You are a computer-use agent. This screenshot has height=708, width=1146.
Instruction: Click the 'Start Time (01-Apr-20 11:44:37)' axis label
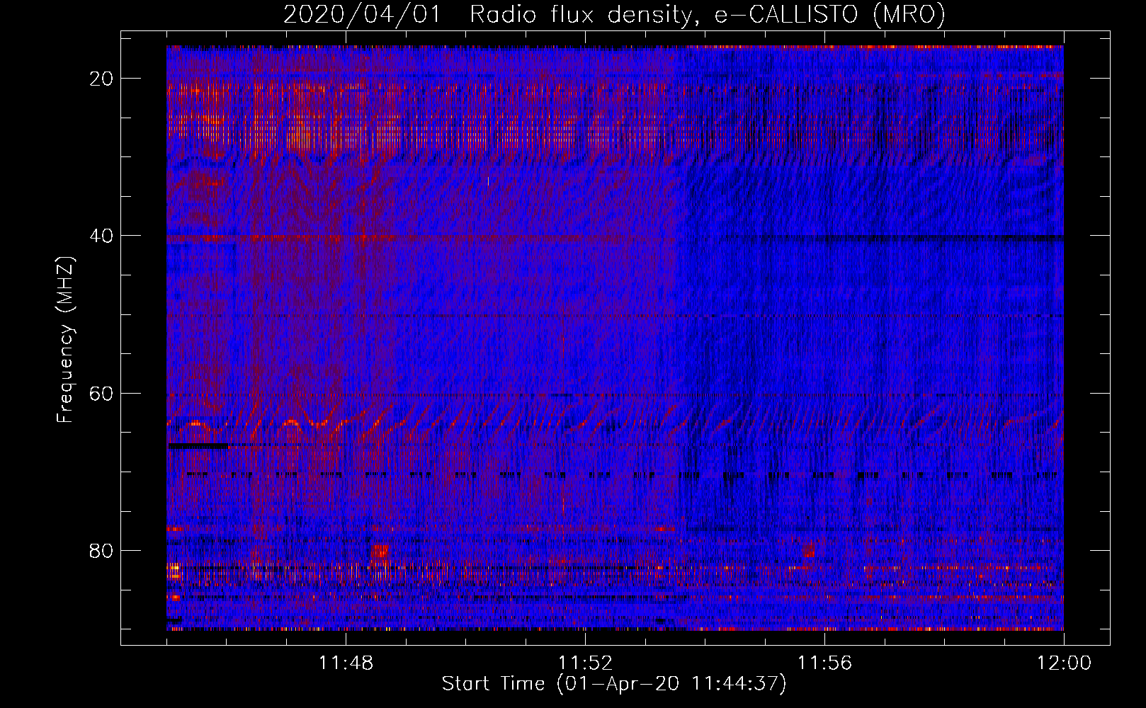click(614, 684)
